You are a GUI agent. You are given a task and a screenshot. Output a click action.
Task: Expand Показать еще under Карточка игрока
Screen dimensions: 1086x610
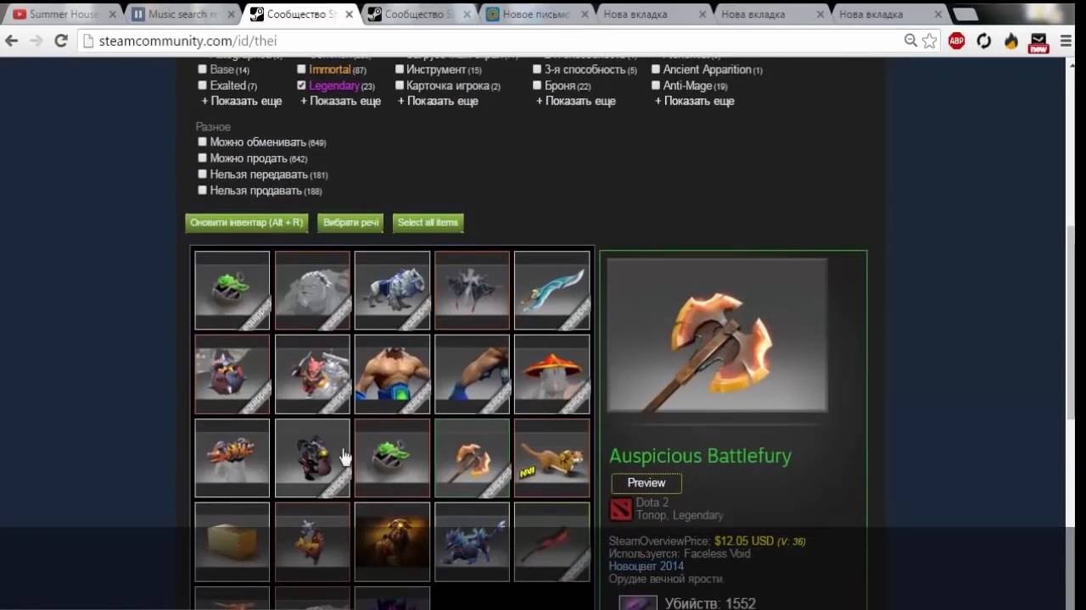[438, 101]
